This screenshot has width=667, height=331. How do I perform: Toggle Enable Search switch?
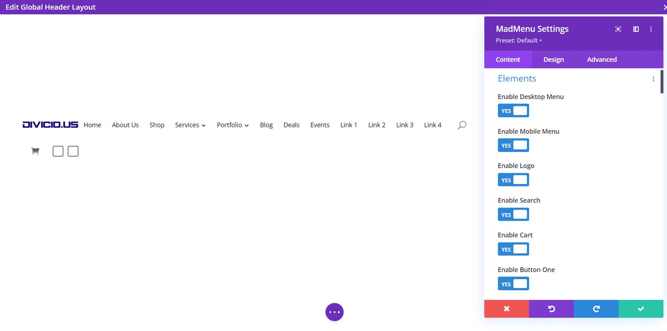pos(513,215)
